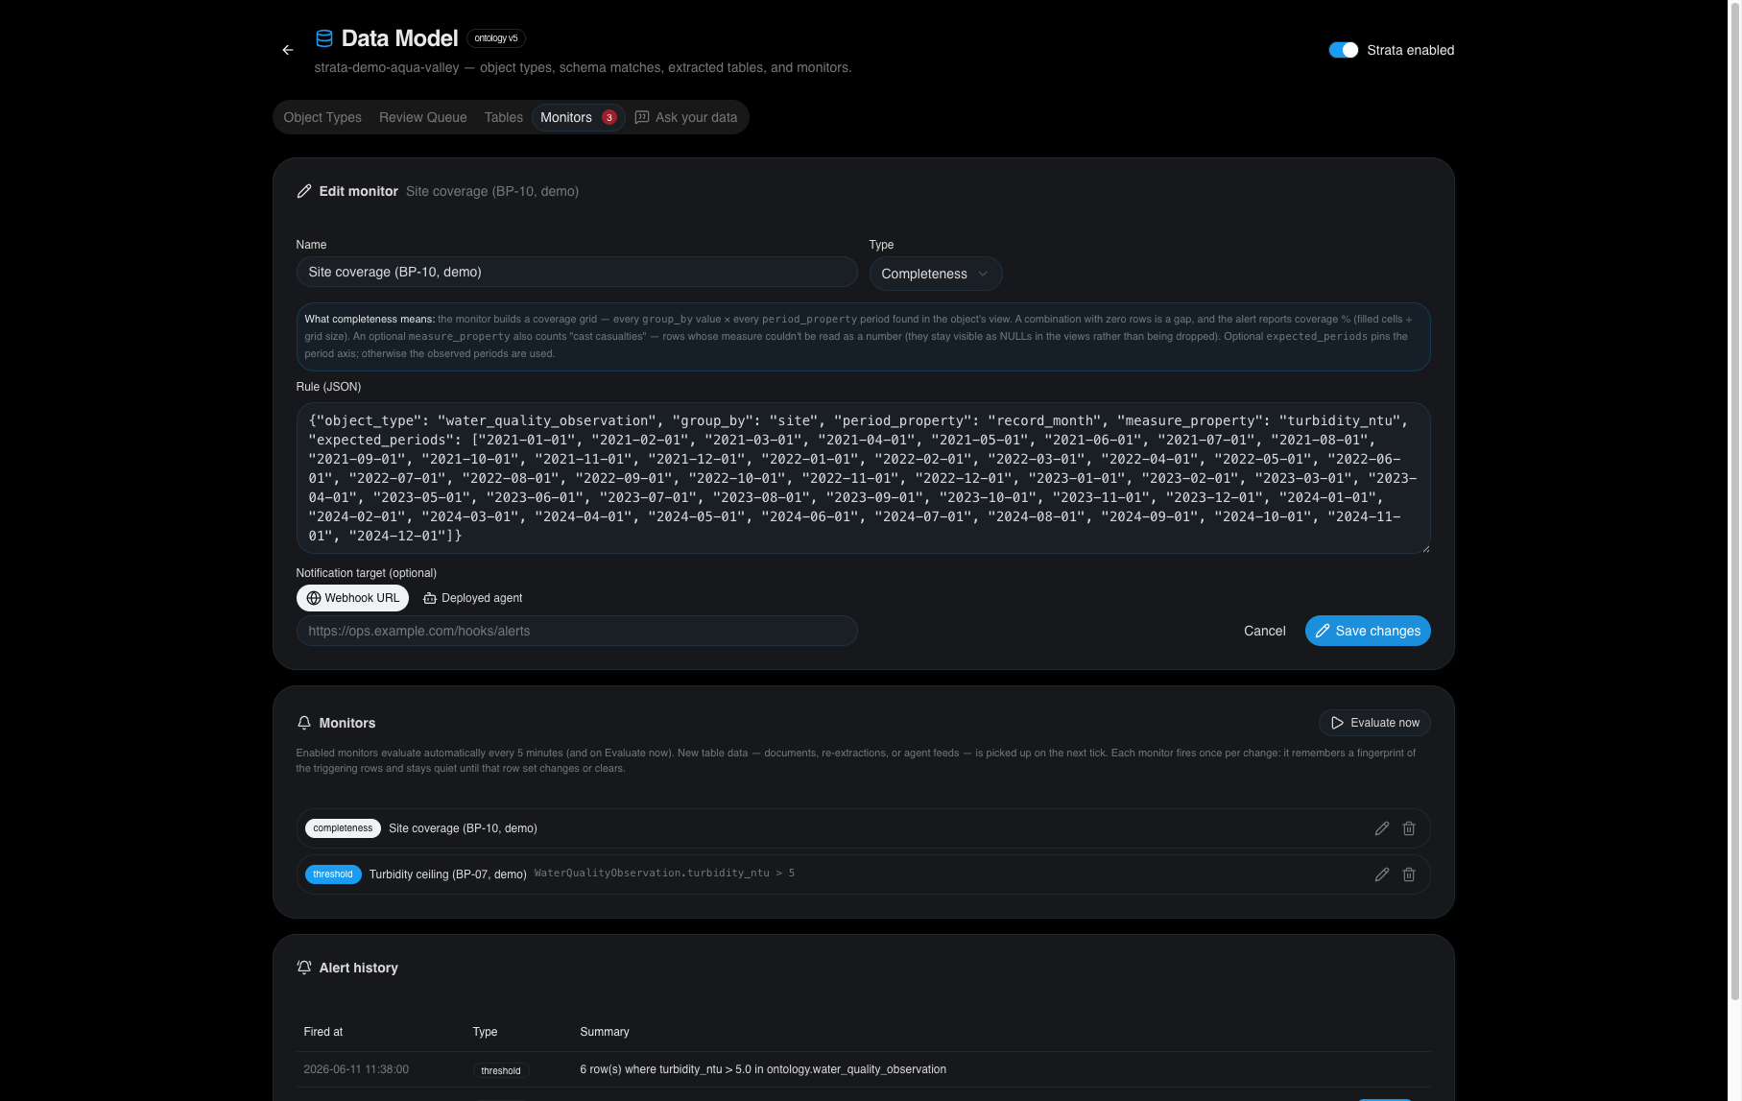
Task: Focus the monitor Name input field
Action: pyautogui.click(x=577, y=272)
